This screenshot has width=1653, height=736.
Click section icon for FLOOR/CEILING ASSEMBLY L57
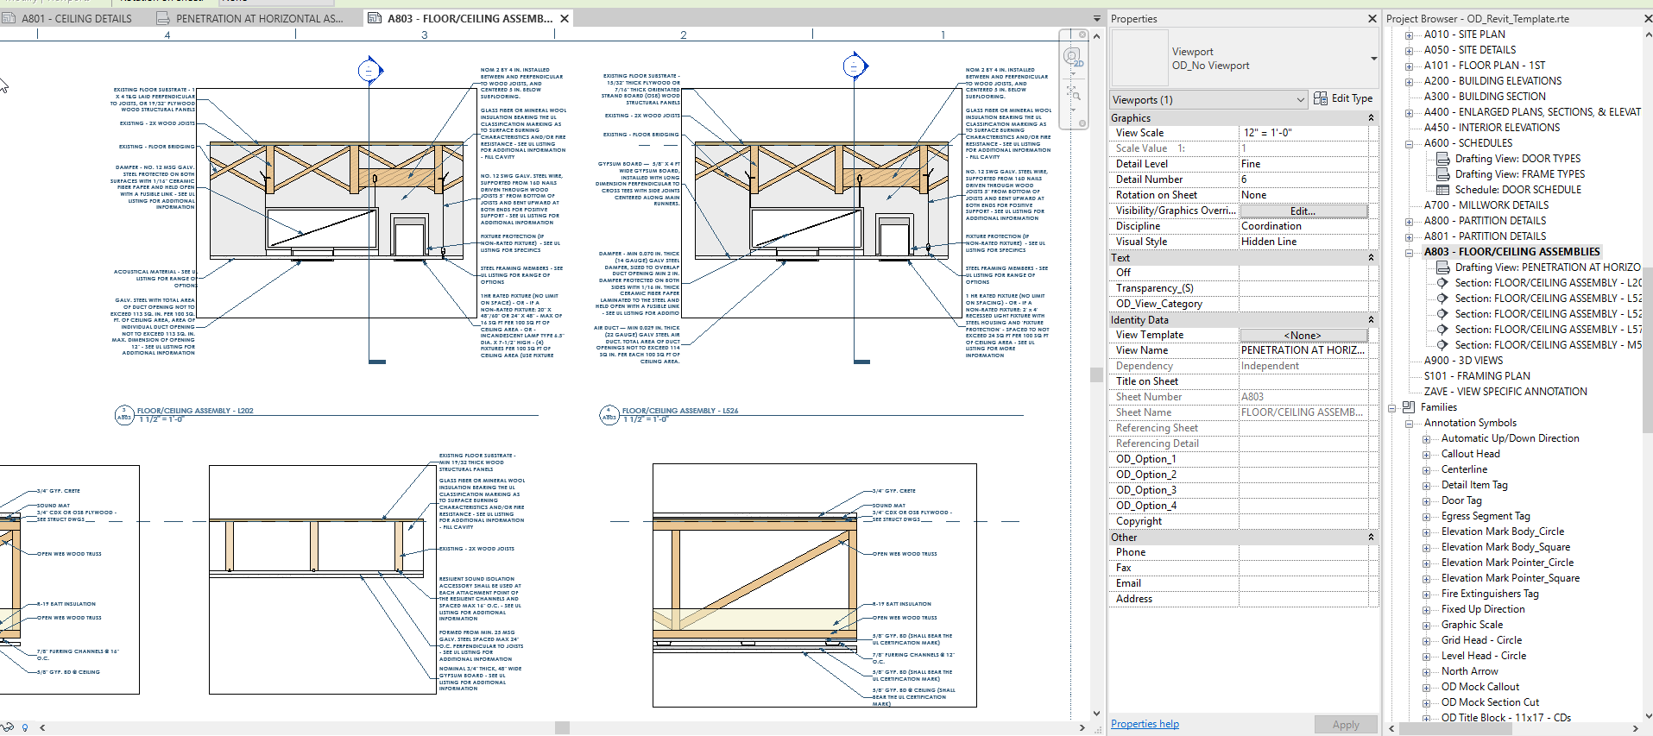pos(1442,330)
